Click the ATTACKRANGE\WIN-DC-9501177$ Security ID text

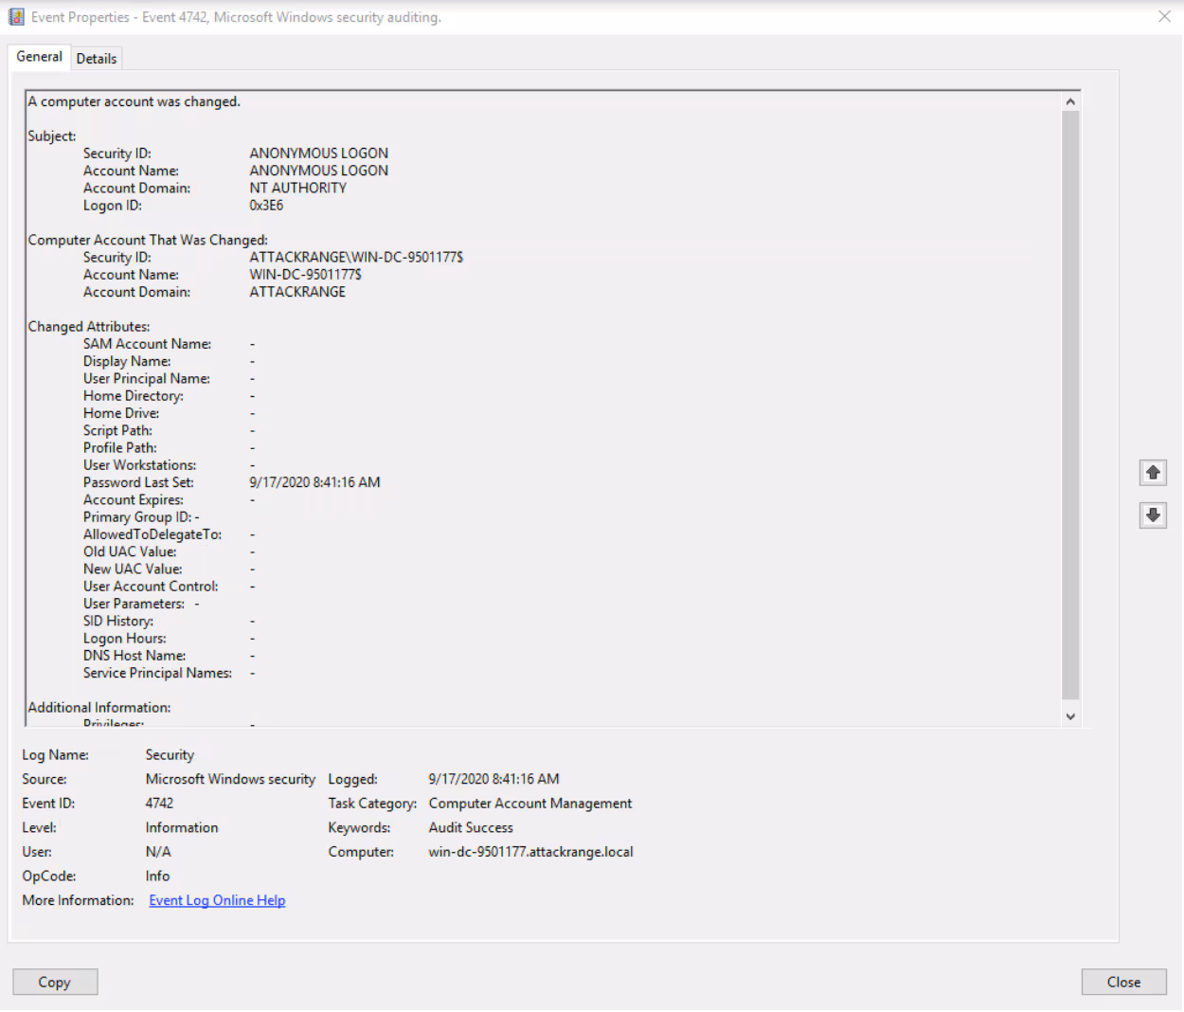356,258
